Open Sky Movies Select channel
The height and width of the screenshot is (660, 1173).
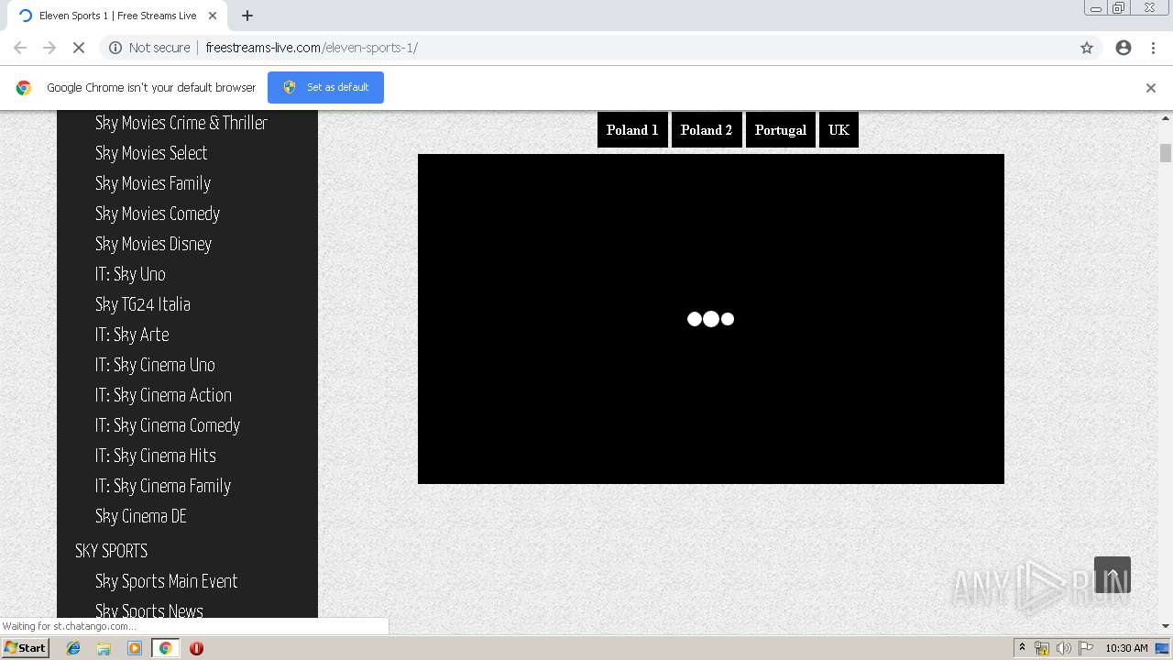[151, 153]
